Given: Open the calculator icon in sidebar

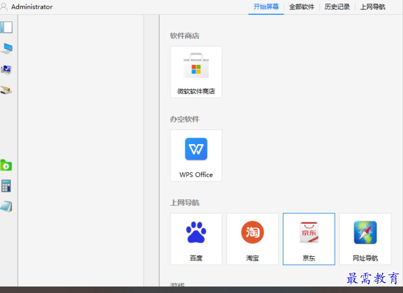Looking at the screenshot, I should [x=6, y=186].
